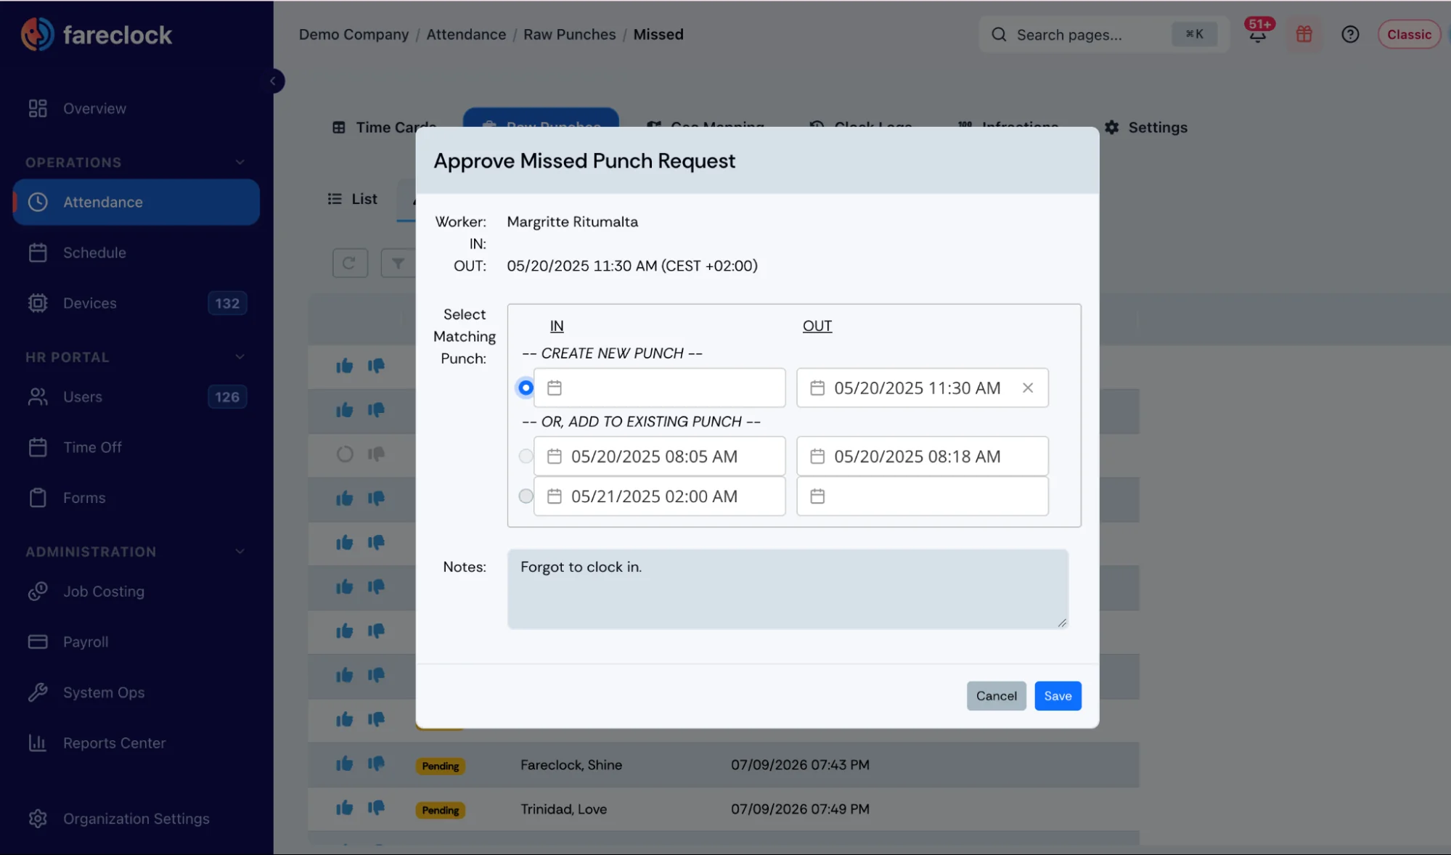Open calendar for new punch IN field
Viewport: 1451px width, 855px height.
(555, 388)
